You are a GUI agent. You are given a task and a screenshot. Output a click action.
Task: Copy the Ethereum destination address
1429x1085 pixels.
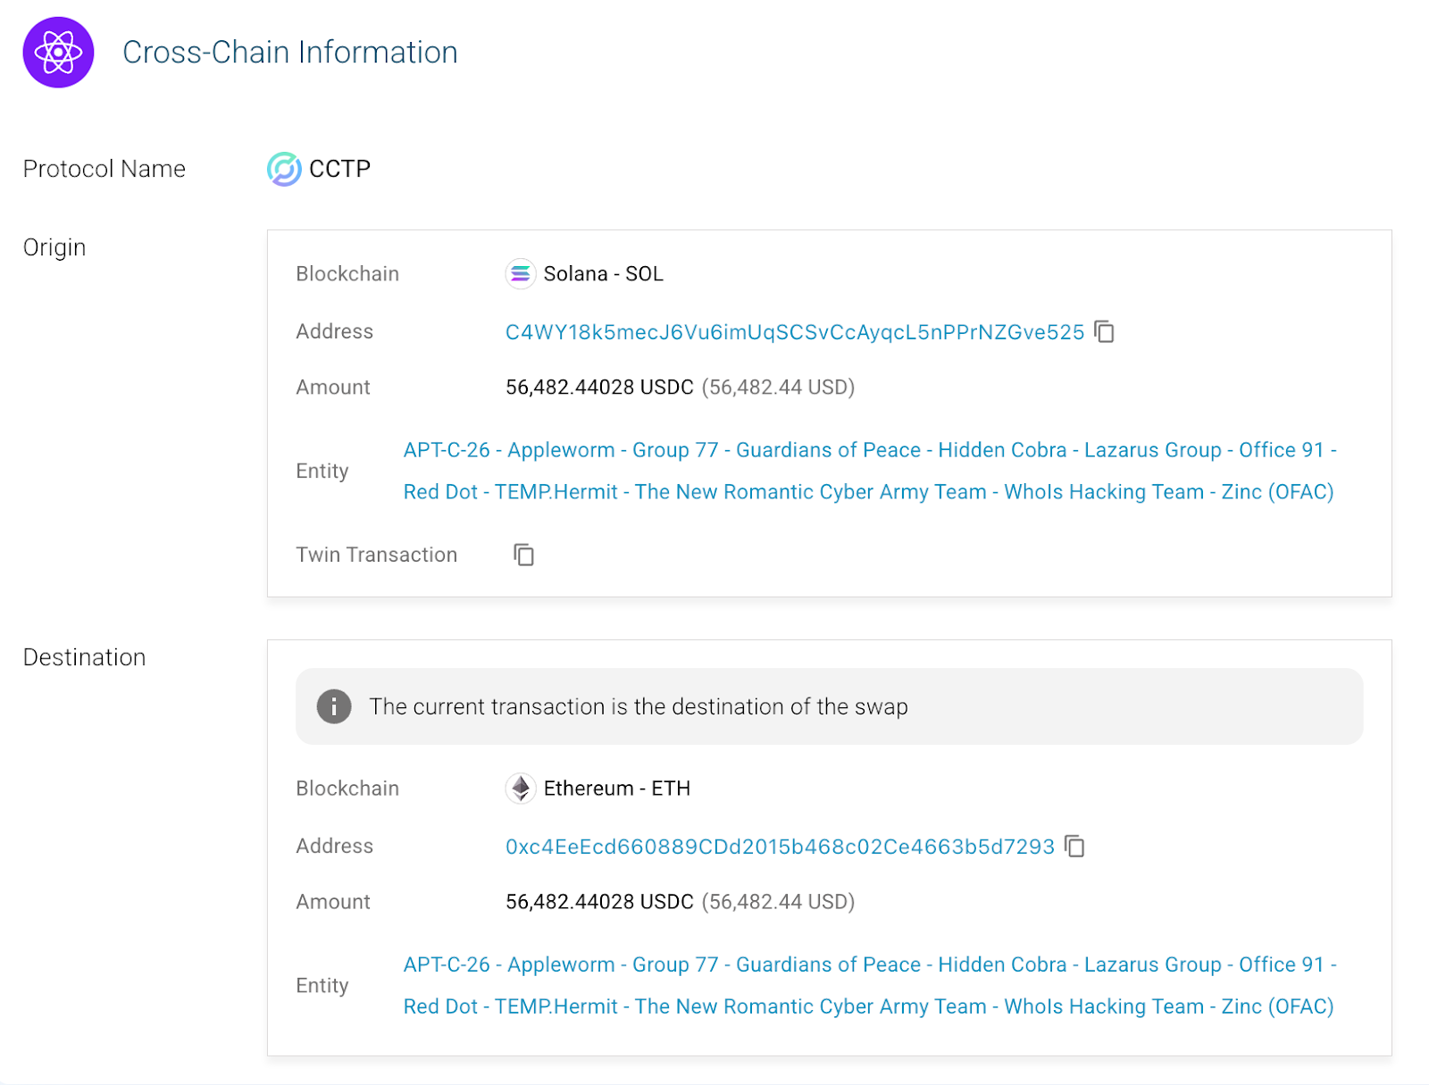[1075, 847]
